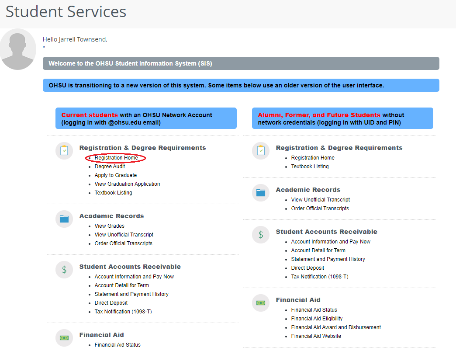
Task: Open Financial Aid Eligibility link
Action: [x=317, y=319]
